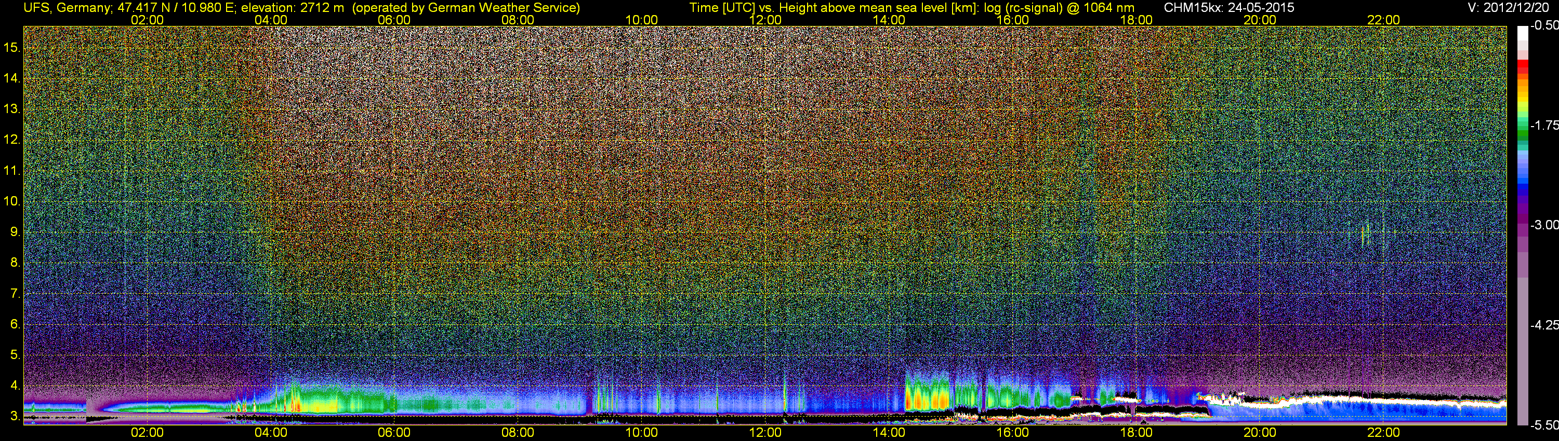Select "18:00" on the upper time axis
The width and height of the screenshot is (1559, 441).
pyautogui.click(x=1136, y=20)
